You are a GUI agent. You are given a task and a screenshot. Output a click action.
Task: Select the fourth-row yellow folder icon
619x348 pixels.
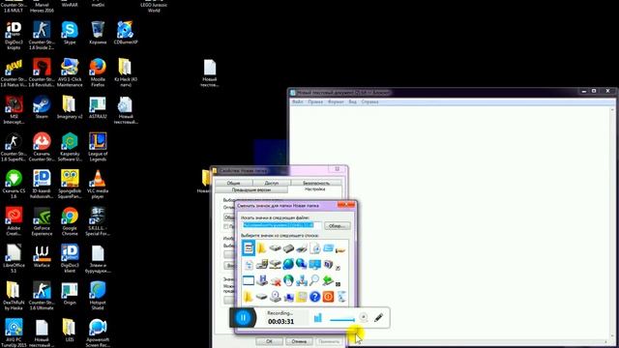(x=248, y=297)
